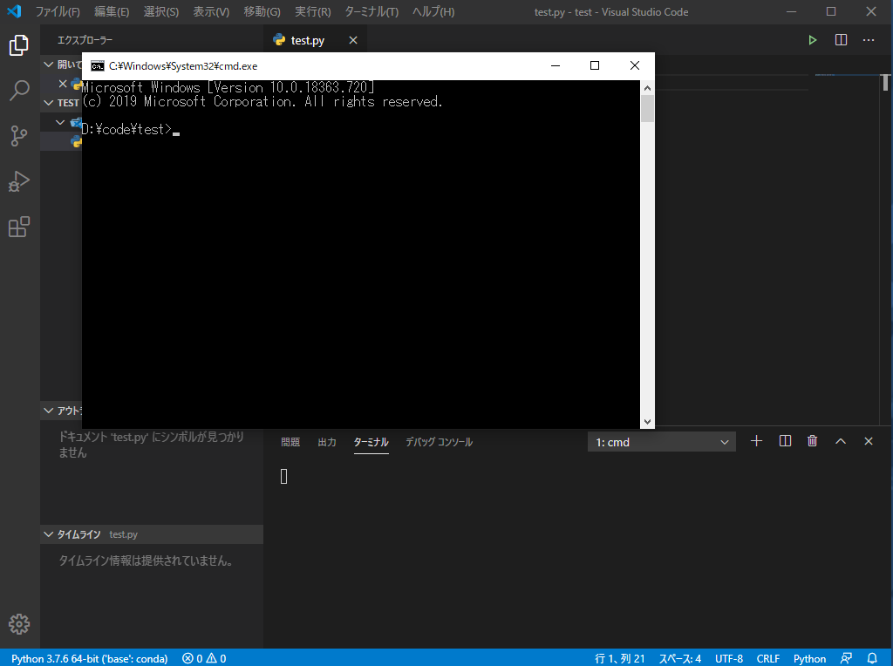Open the ターミナル(T) menu
The height and width of the screenshot is (666, 893).
point(372,11)
